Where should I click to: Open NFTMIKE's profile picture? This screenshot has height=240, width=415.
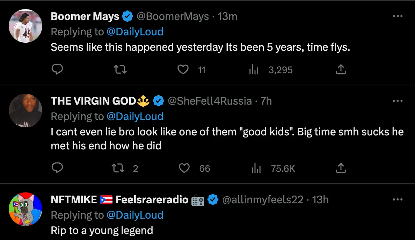pyautogui.click(x=25, y=209)
